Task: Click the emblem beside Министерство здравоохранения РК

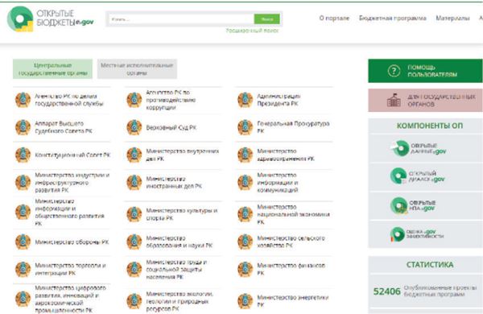Action: click(x=246, y=155)
